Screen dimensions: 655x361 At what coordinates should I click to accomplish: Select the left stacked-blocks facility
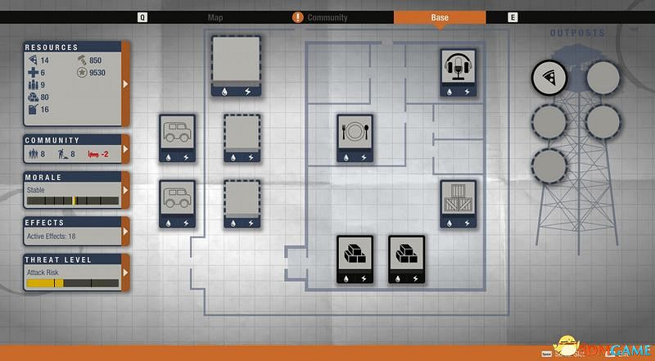pyautogui.click(x=355, y=258)
